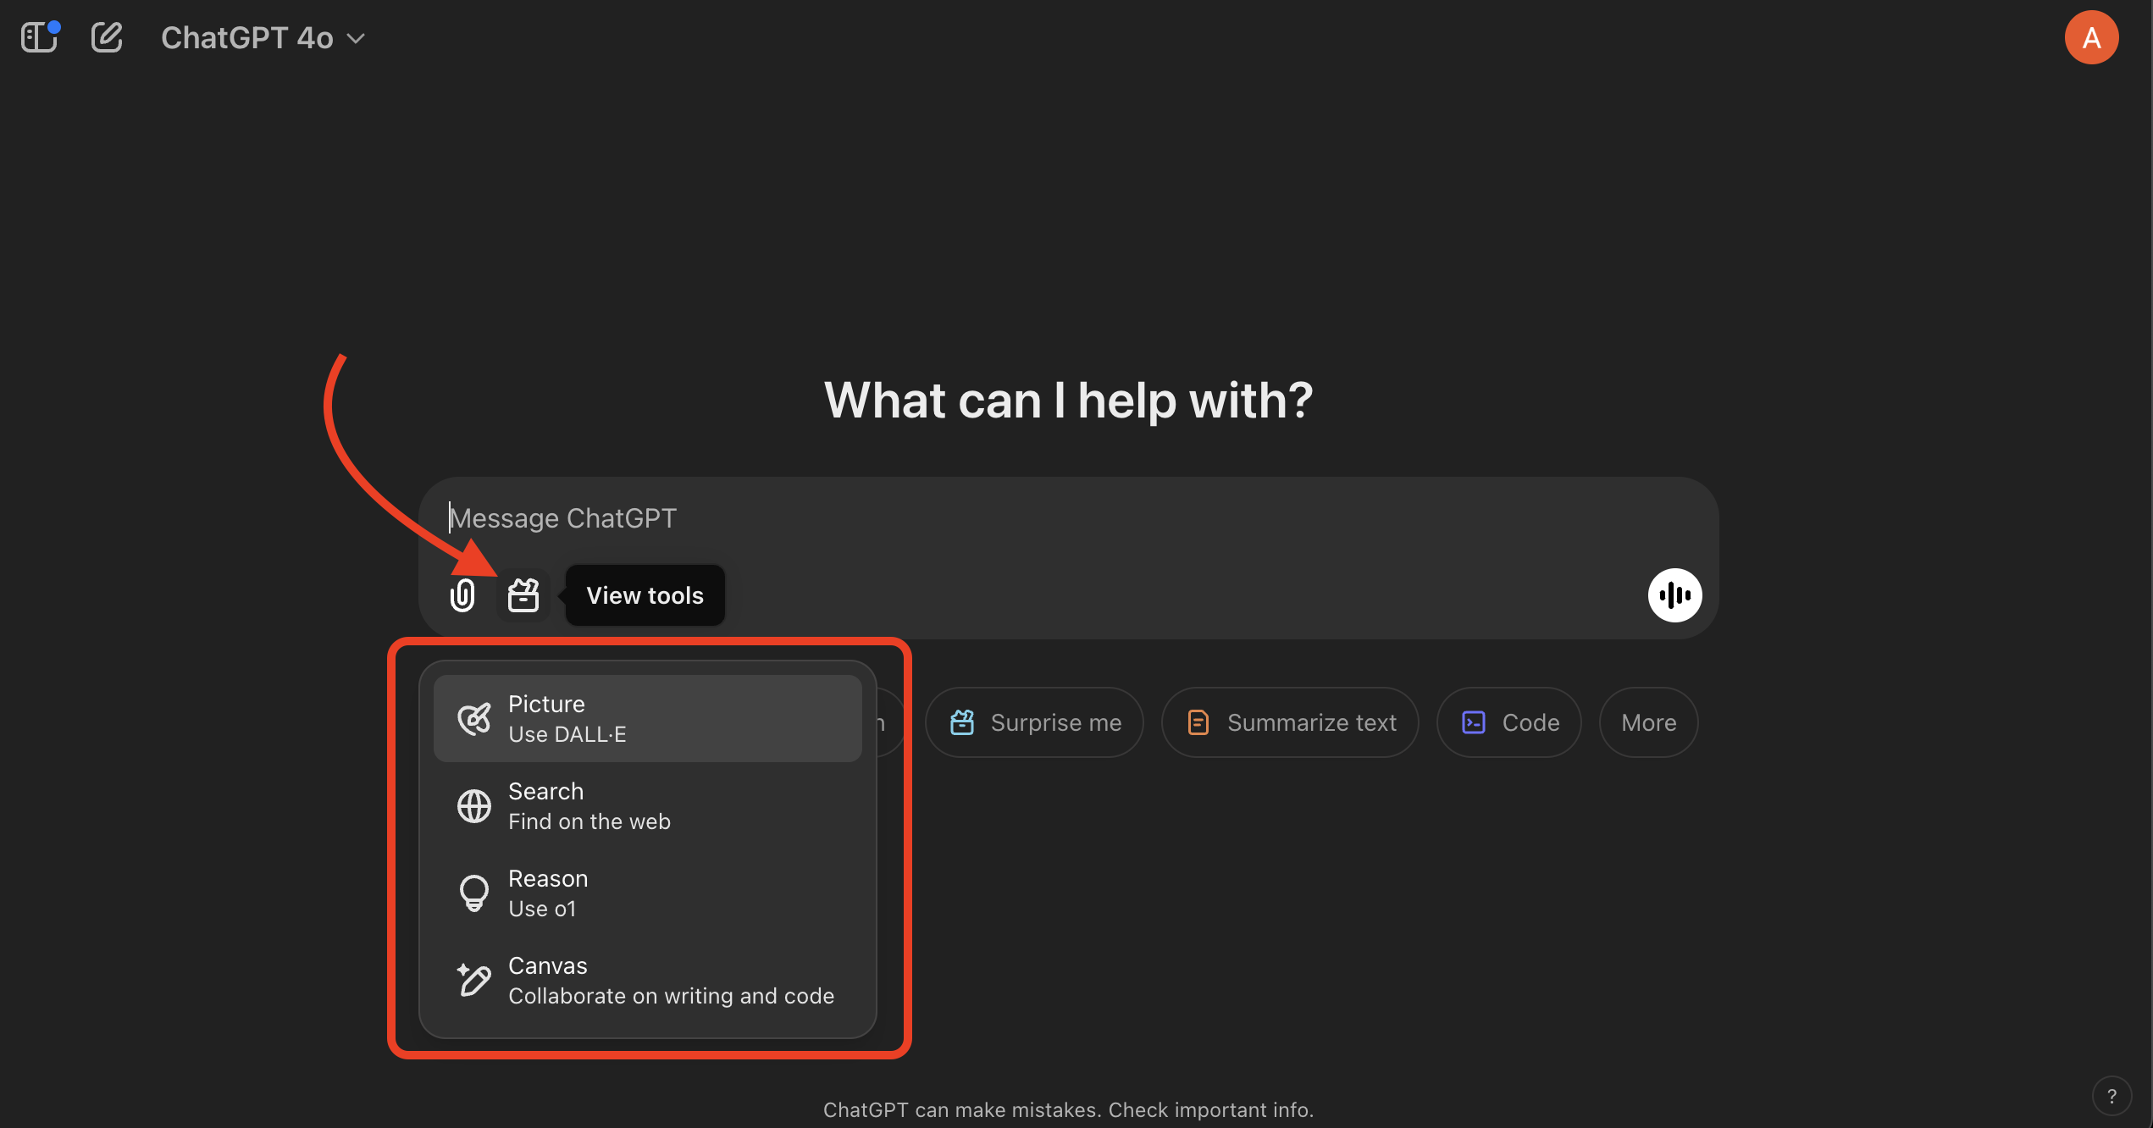Image resolution: width=2153 pixels, height=1128 pixels.
Task: Click the Code suggestion chip
Action: tap(1509, 722)
